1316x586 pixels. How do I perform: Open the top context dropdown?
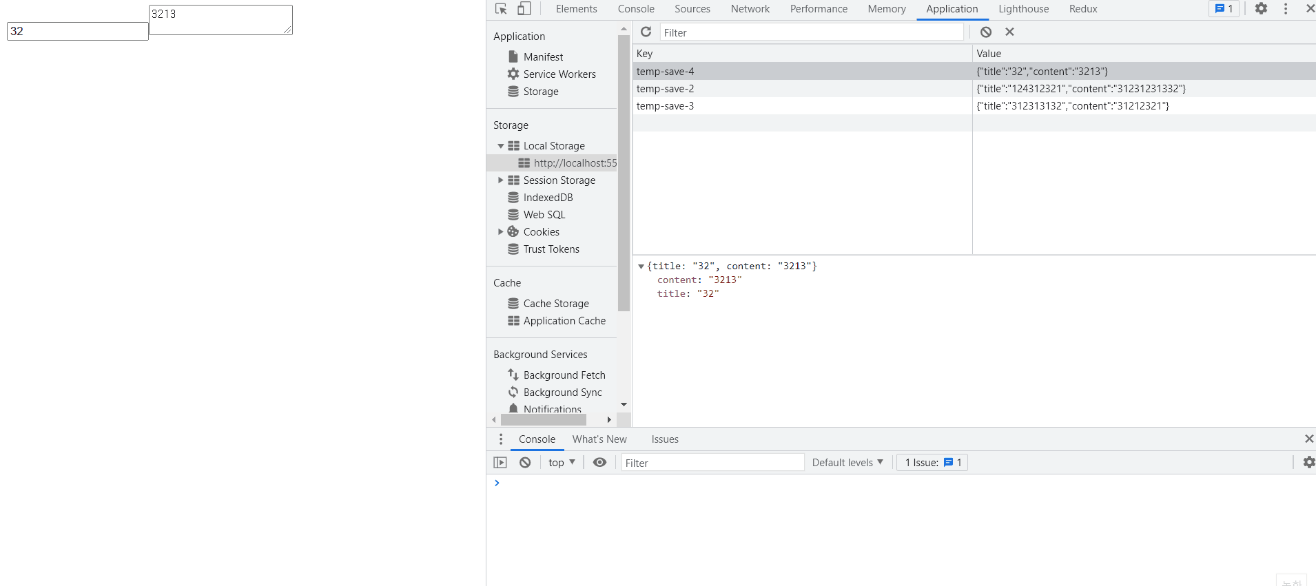click(x=562, y=463)
